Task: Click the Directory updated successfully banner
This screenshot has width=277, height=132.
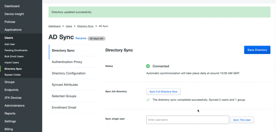Action: click(x=159, y=12)
